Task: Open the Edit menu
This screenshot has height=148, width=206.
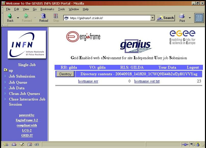Action: coord(17,9)
